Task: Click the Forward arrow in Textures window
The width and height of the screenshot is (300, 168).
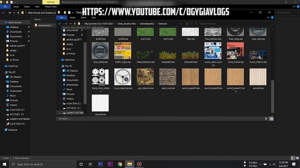Action: pyautogui.click(x=66, y=24)
